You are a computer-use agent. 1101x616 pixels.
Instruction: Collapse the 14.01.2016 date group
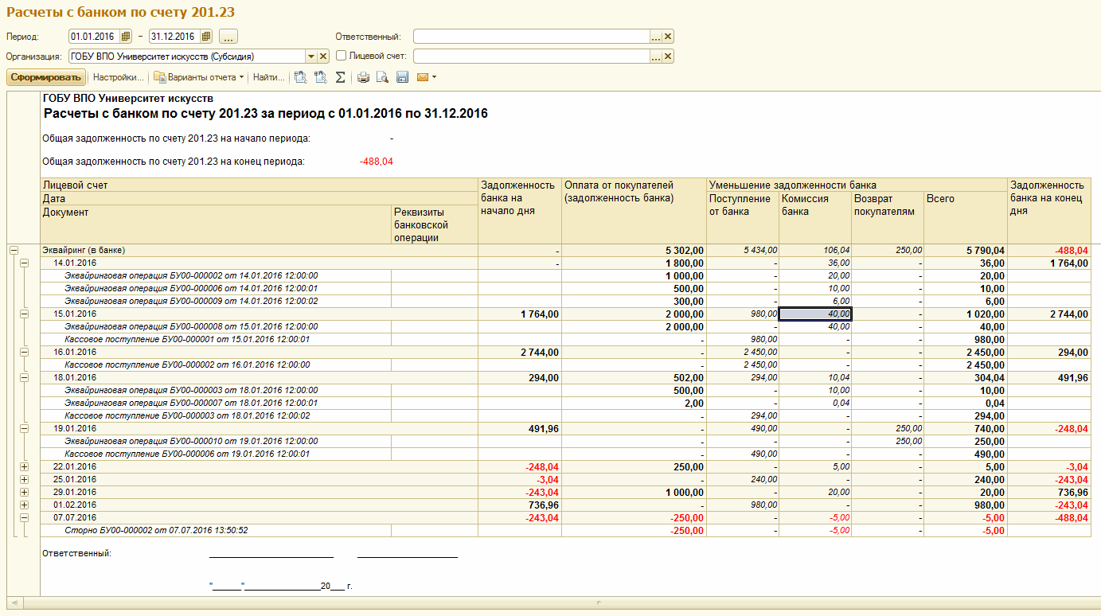pyautogui.click(x=23, y=263)
